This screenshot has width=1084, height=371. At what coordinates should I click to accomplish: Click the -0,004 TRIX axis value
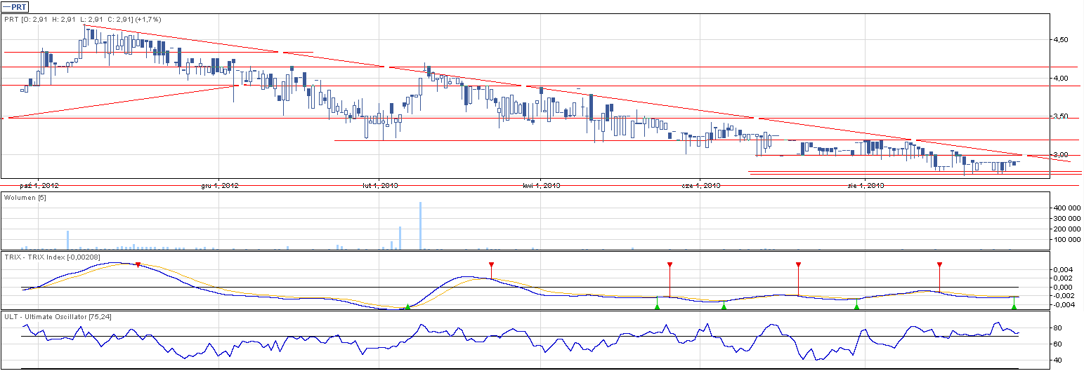[1062, 304]
